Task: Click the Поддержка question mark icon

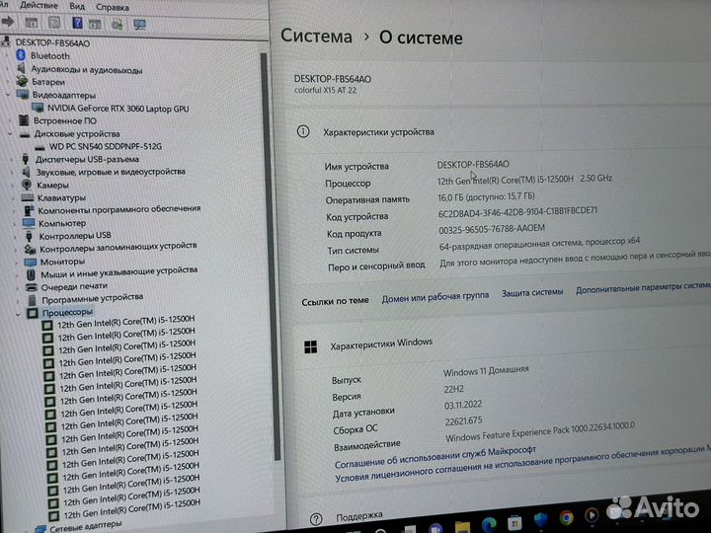Action: (x=316, y=519)
